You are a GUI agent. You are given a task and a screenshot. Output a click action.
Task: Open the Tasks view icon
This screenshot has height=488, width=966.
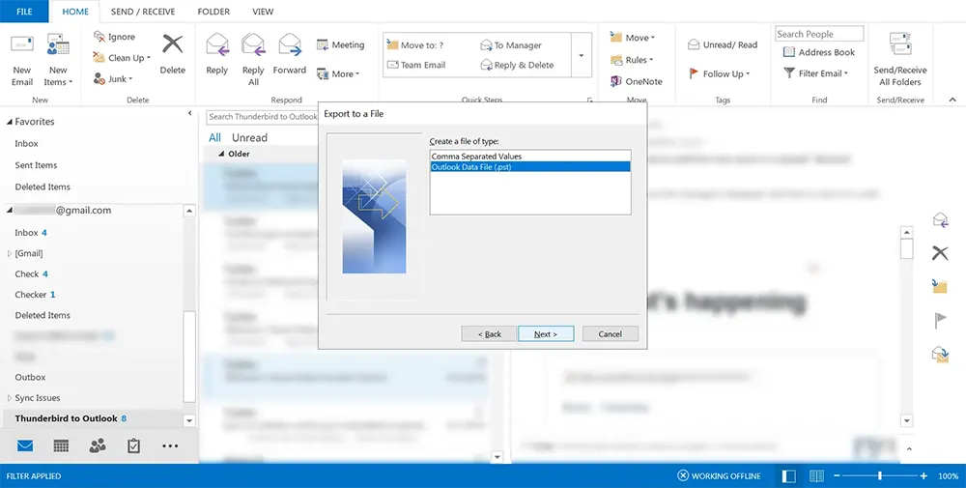133,445
